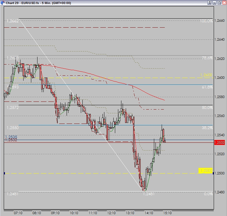
Task: Close the Chart 29 window
Action: click(x=225, y=2)
